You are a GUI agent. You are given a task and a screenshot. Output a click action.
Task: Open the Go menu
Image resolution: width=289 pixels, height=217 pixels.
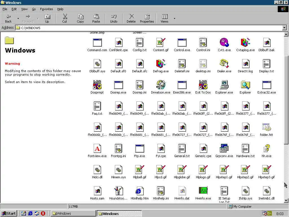[34, 9]
